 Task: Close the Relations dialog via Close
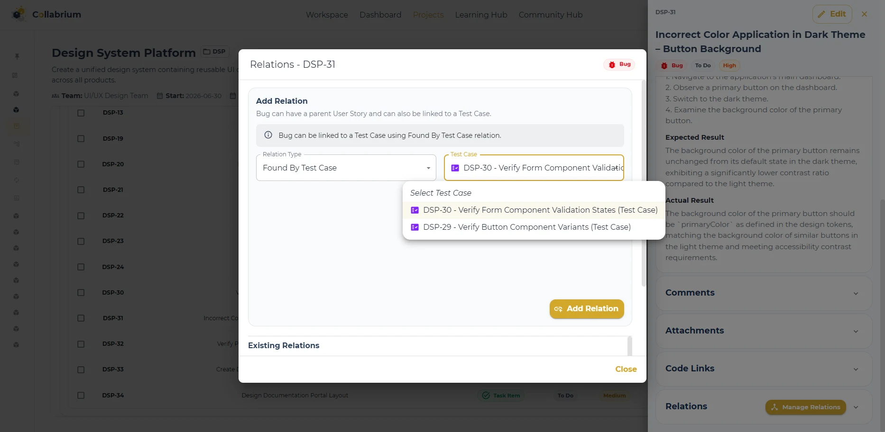(626, 369)
